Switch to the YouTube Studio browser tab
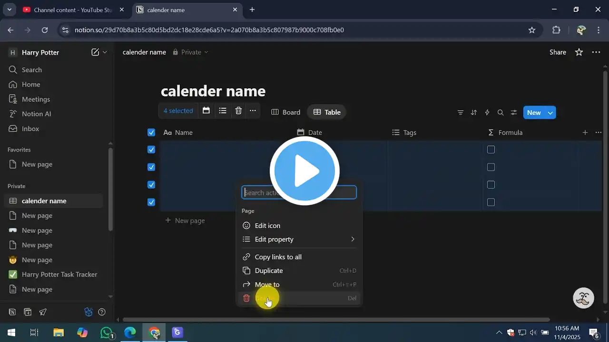609x342 pixels. coord(73,9)
